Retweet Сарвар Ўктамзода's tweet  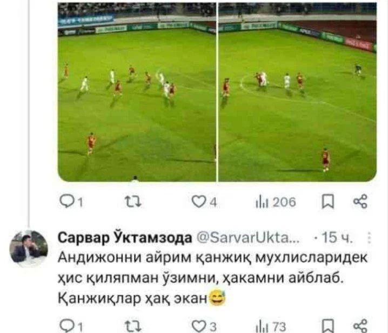click(133, 327)
